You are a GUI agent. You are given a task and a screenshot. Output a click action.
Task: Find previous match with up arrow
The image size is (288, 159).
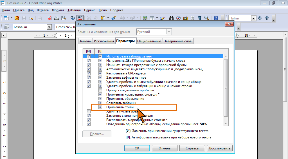point(267,18)
